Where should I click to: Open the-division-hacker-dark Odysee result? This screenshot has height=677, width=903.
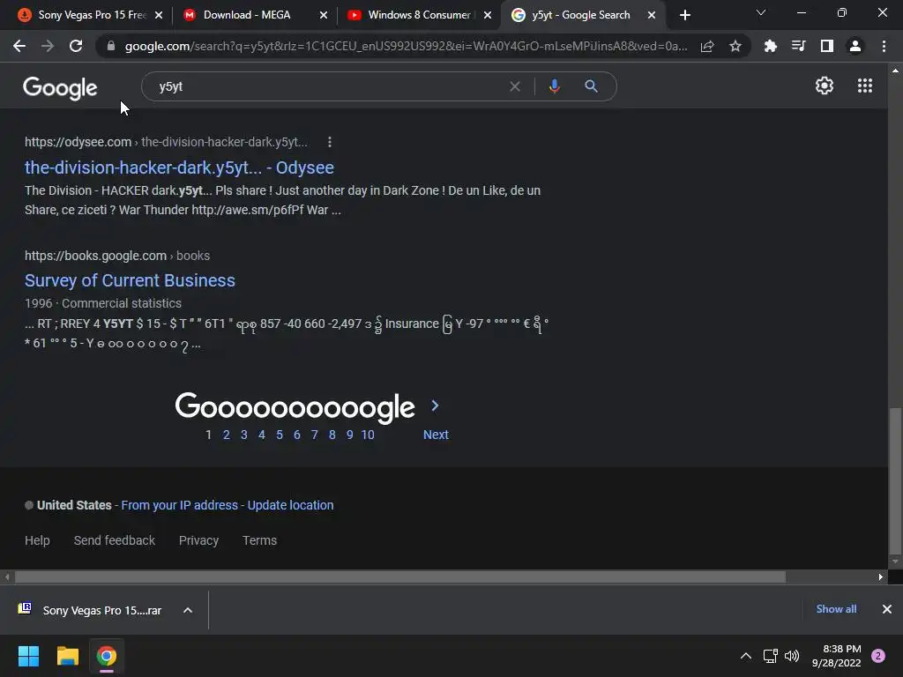[179, 167]
